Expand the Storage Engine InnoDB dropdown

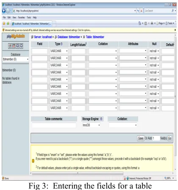(x=91, y=125)
